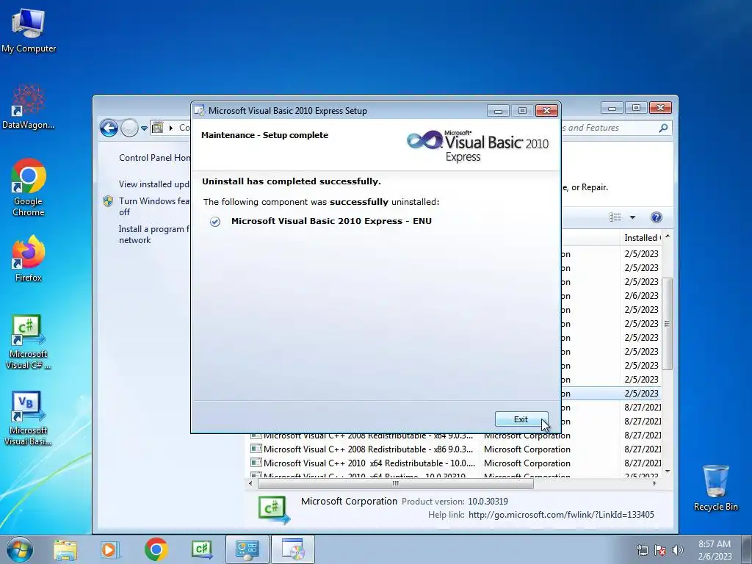Click the Exit button in setup dialog
Image resolution: width=752 pixels, height=564 pixels.
tap(521, 419)
